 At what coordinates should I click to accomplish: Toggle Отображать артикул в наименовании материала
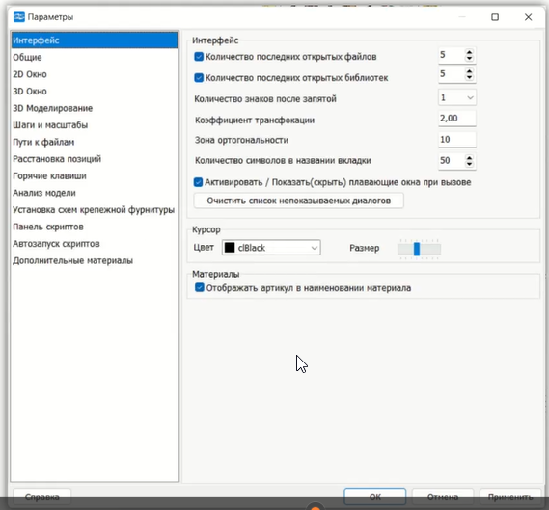[x=199, y=288]
